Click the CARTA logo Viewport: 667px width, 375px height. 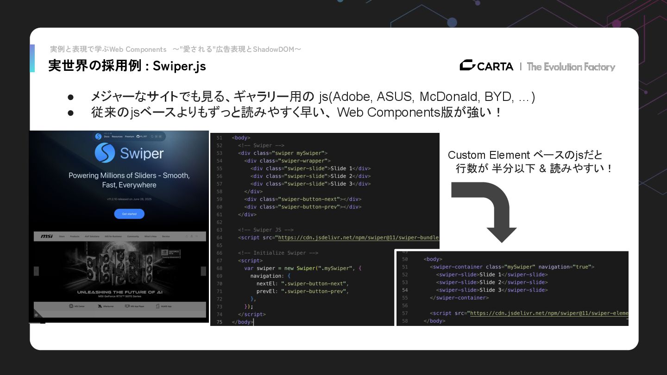point(486,66)
